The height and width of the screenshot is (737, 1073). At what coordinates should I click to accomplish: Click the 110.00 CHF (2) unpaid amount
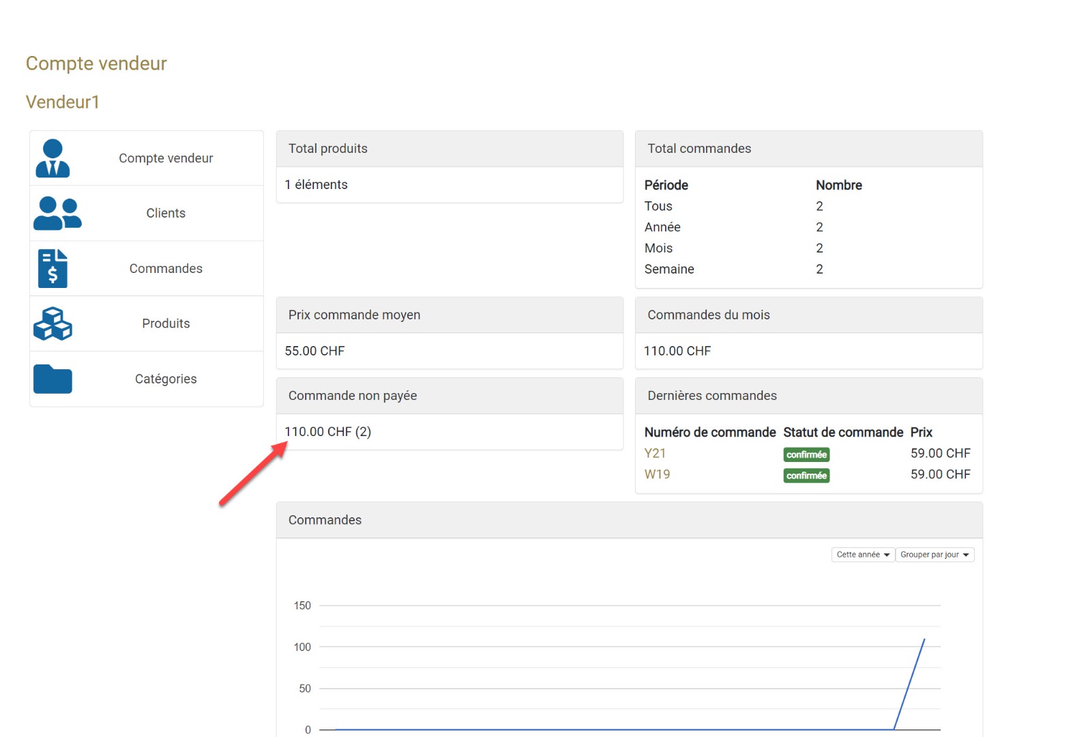pyautogui.click(x=328, y=432)
